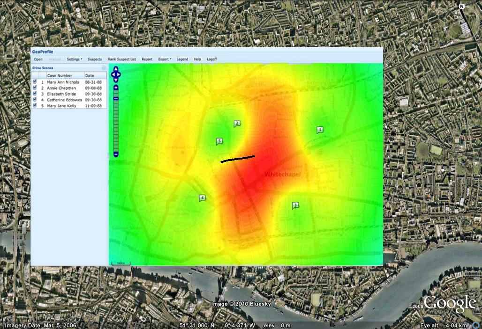Click the Open button in toolbar

tap(38, 59)
